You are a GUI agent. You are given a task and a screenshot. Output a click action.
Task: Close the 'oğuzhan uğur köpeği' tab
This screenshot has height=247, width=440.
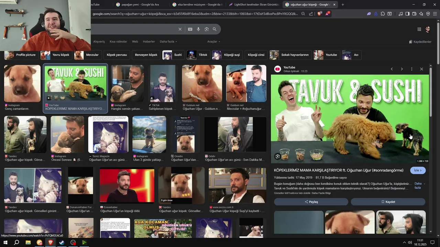click(334, 4)
